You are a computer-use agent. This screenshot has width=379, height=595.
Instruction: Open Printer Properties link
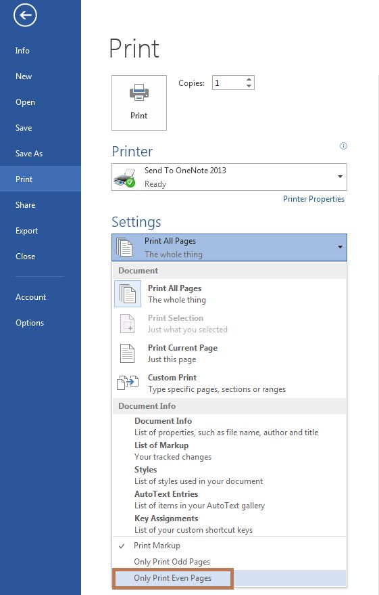[313, 199]
